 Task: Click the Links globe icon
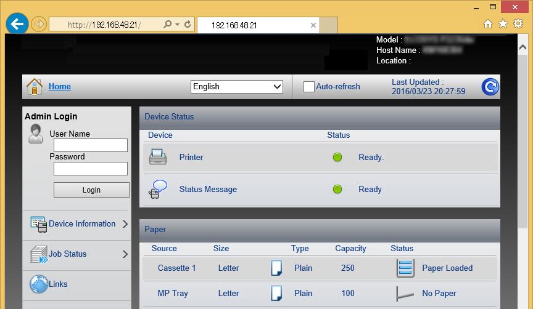pos(38,284)
